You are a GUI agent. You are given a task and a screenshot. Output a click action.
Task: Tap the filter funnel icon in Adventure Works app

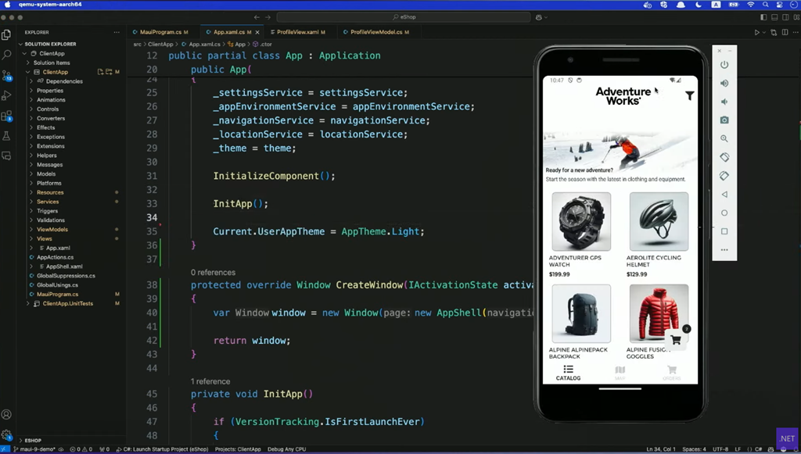[690, 95]
